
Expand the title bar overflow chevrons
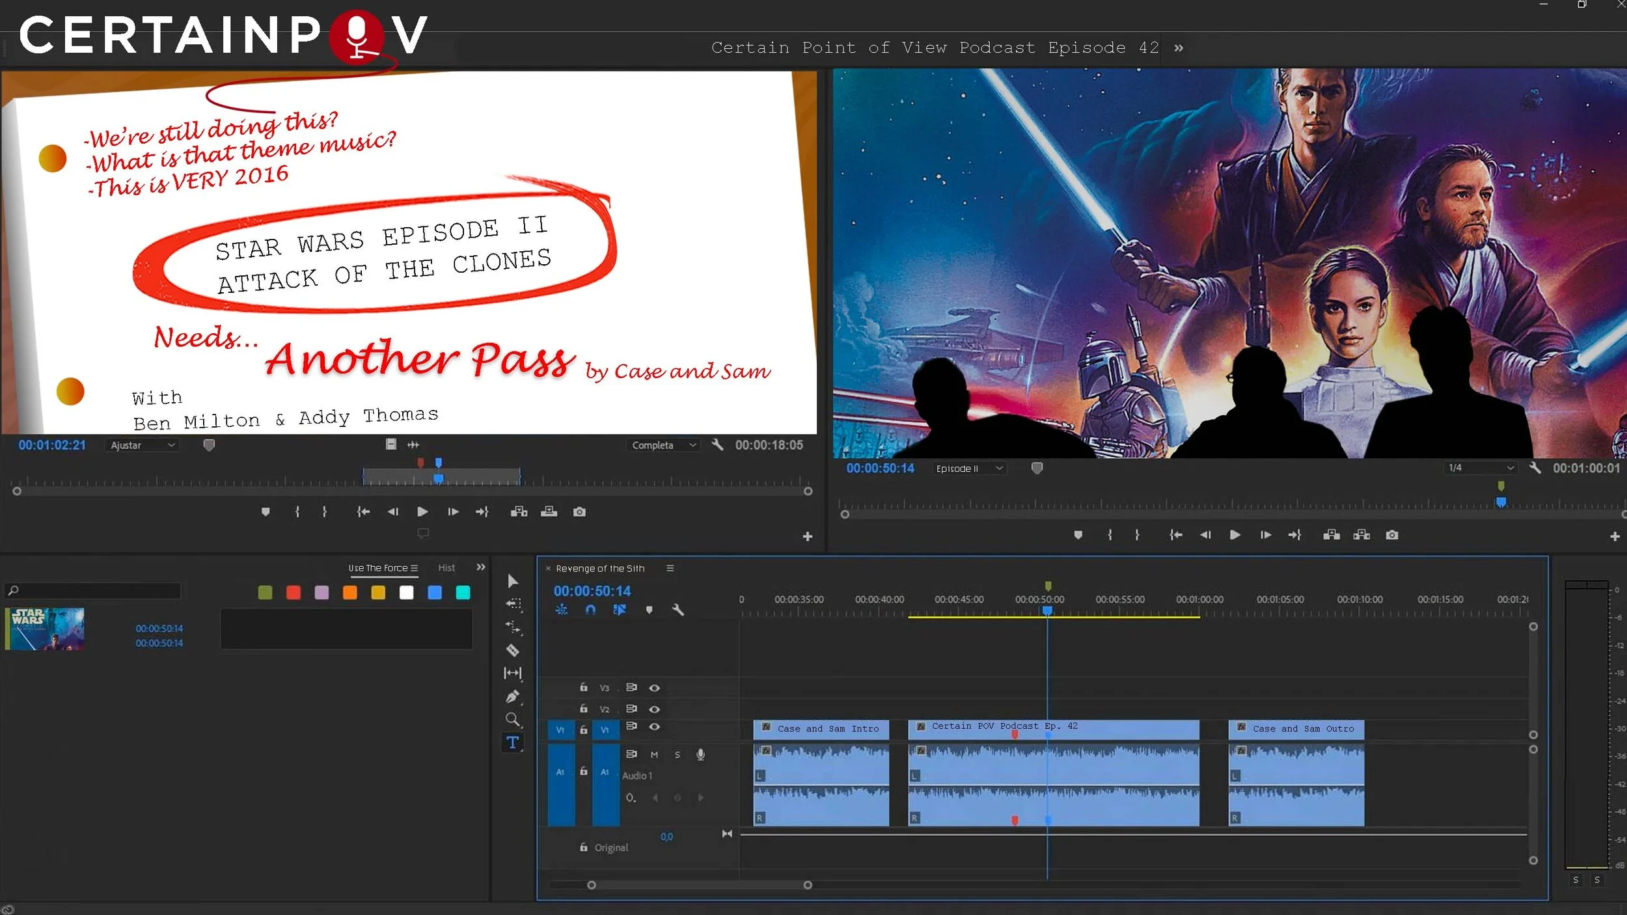coord(1179,48)
